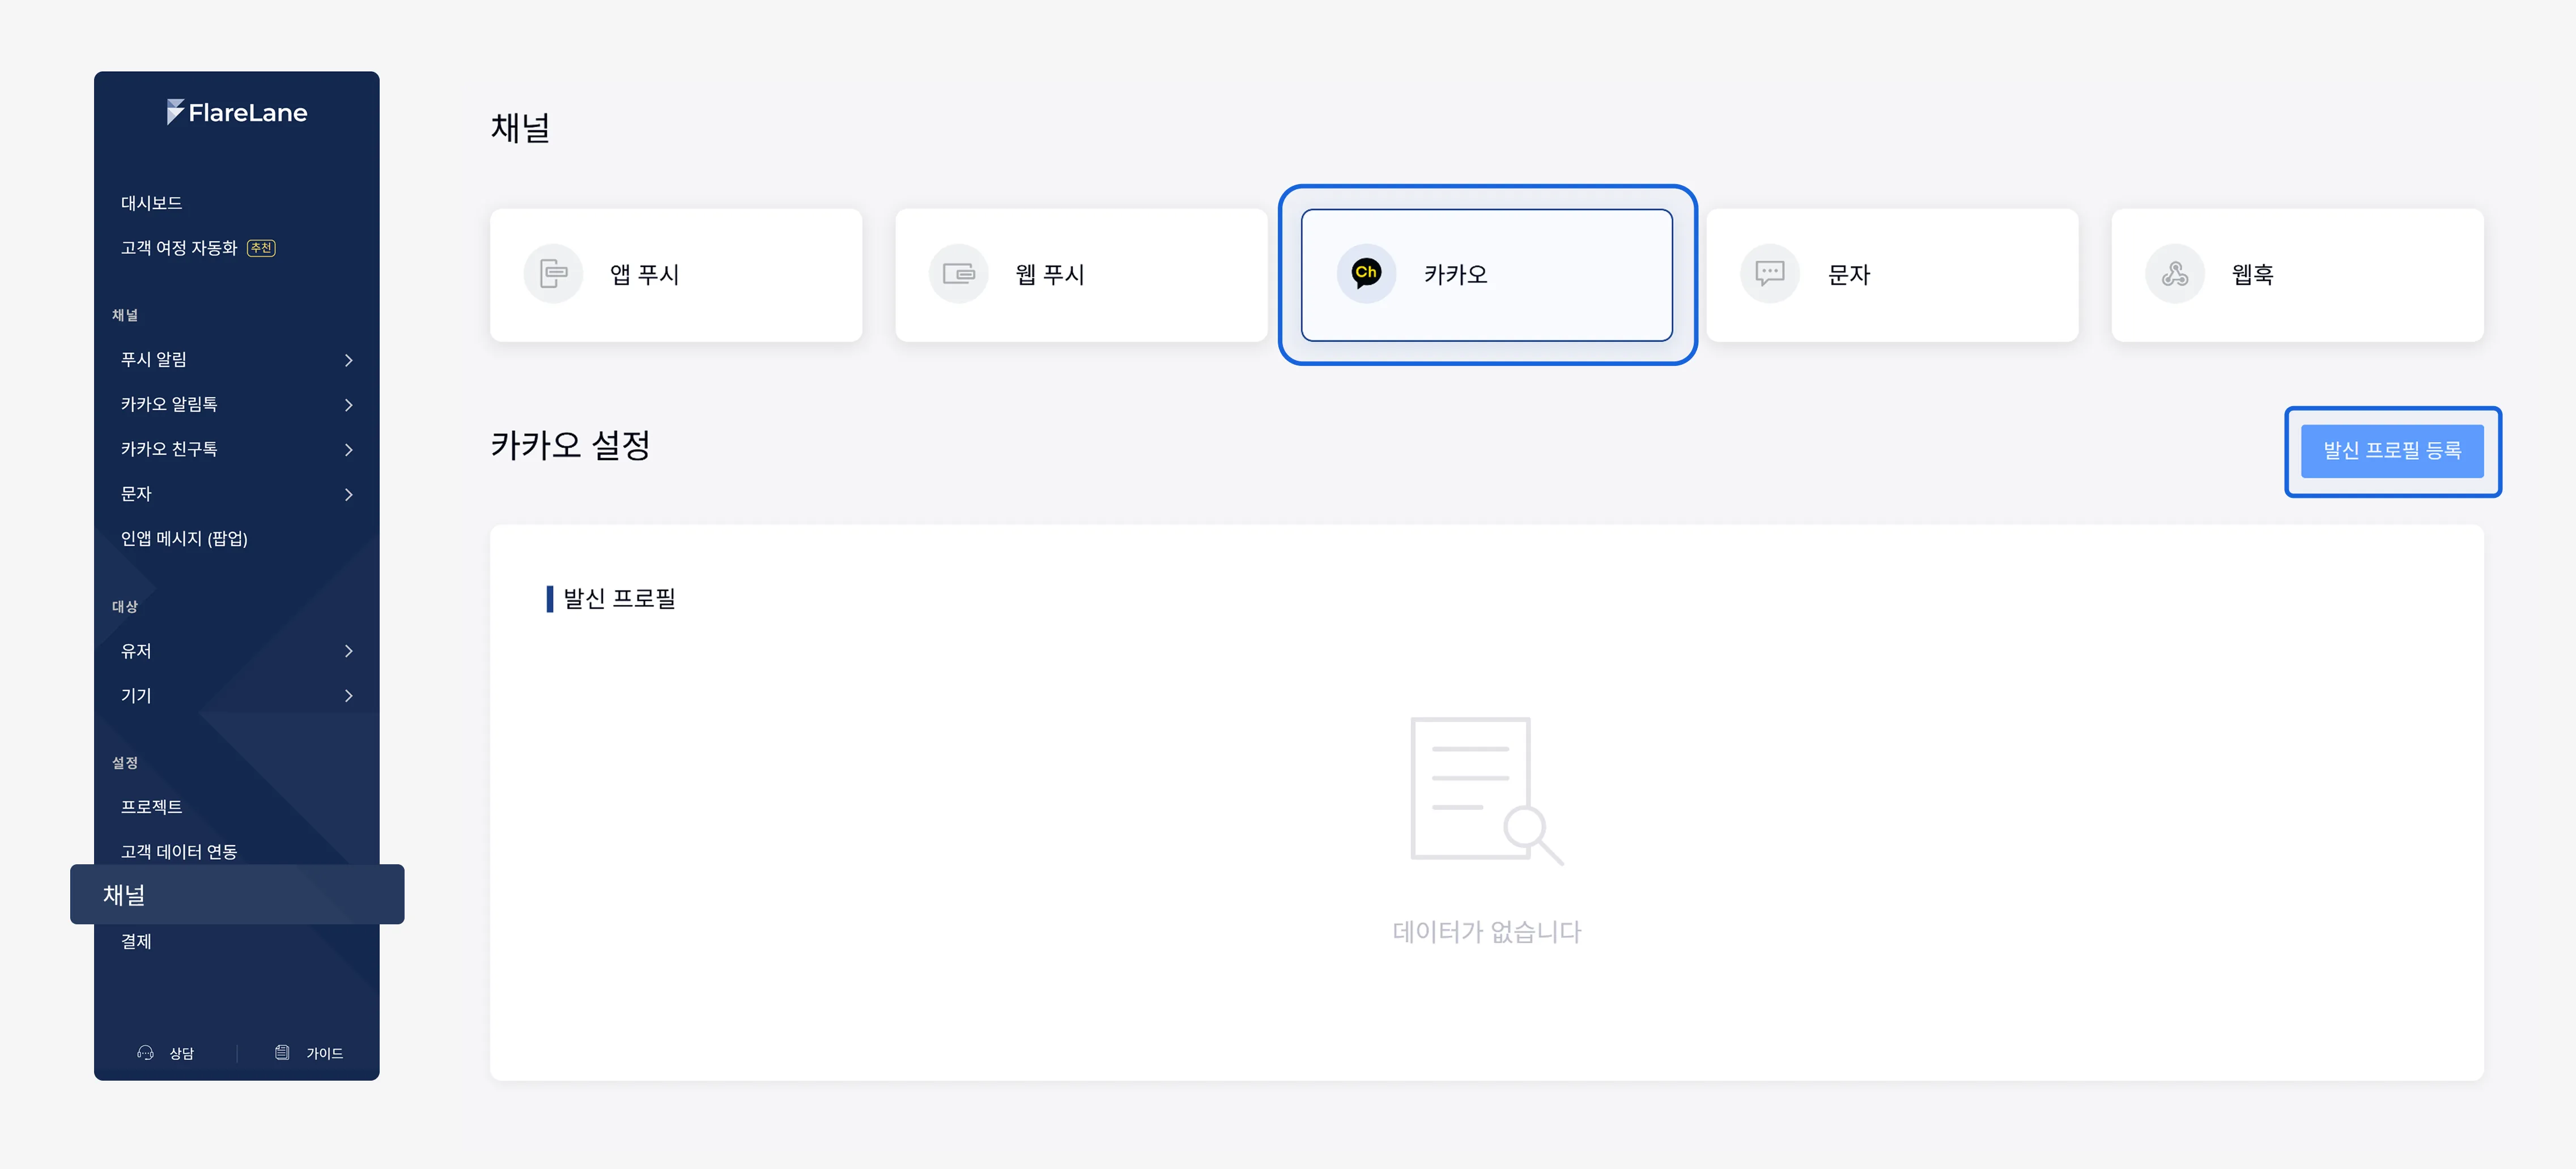Click the 상담 headset icon
This screenshot has width=2576, height=1169.
145,1052
